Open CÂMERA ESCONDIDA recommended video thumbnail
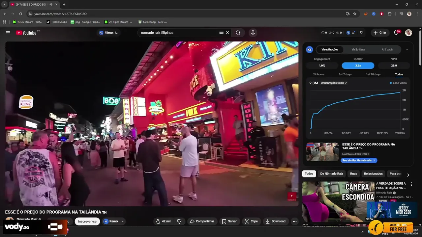 point(338,201)
